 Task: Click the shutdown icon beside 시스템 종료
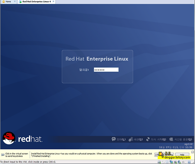(171, 139)
